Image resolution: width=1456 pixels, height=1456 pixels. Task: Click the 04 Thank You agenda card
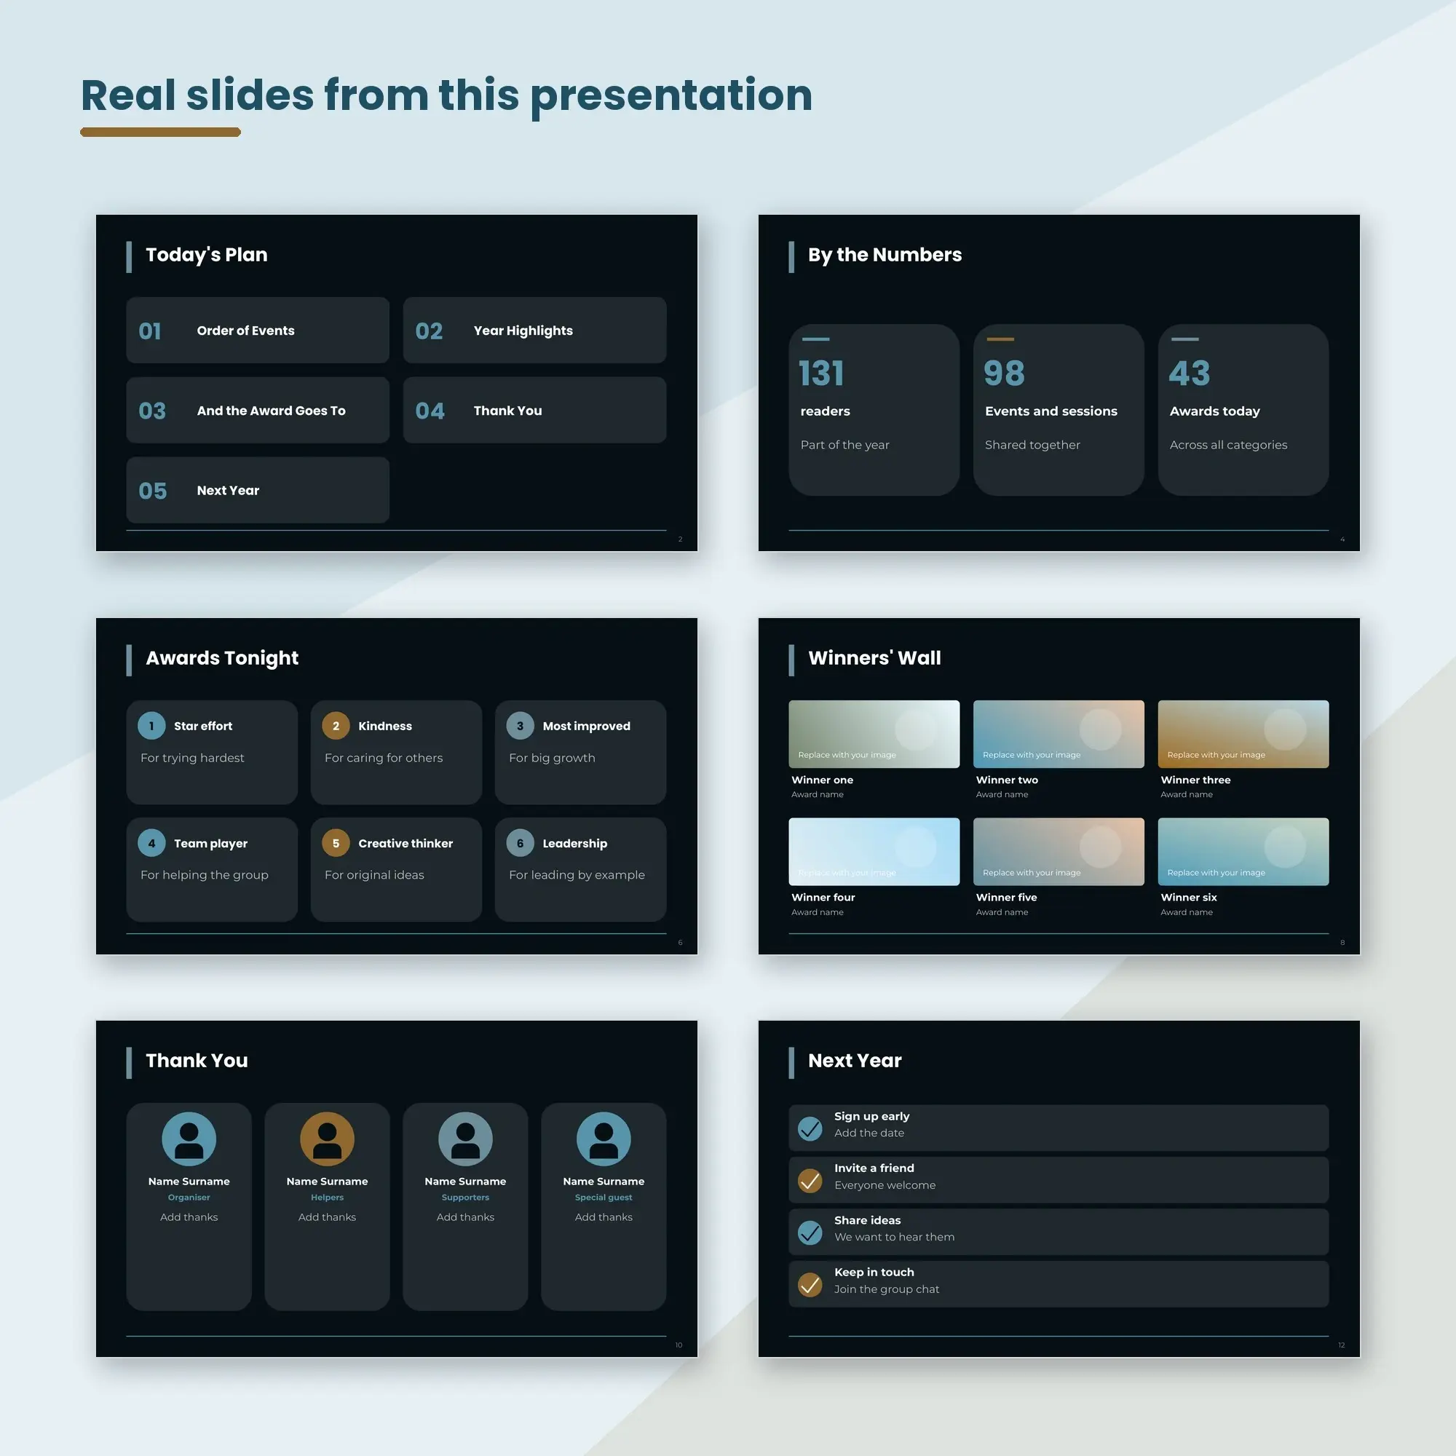535,410
